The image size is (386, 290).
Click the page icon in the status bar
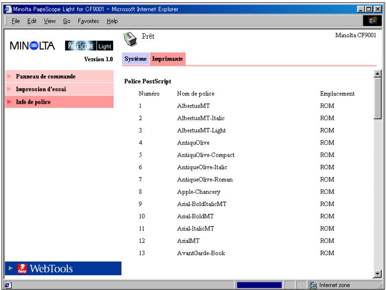pos(8,285)
